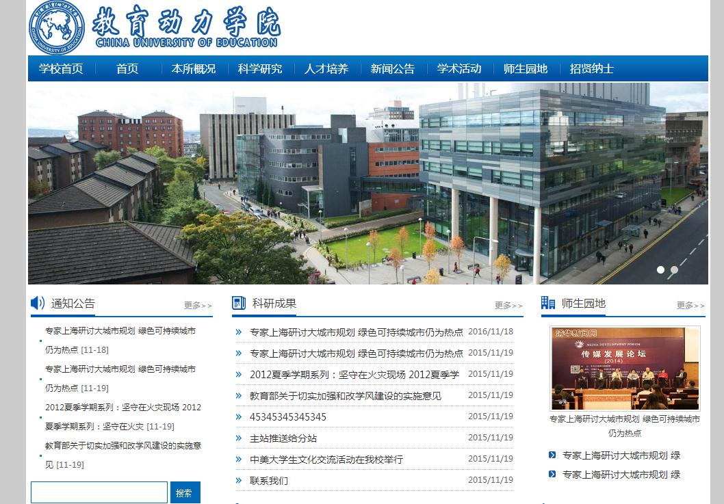Viewport: 724px width, 504px height.
Task: Go to the 新闻公告 navigation tab
Action: pyautogui.click(x=393, y=69)
